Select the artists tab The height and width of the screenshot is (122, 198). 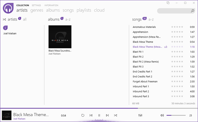(22, 10)
